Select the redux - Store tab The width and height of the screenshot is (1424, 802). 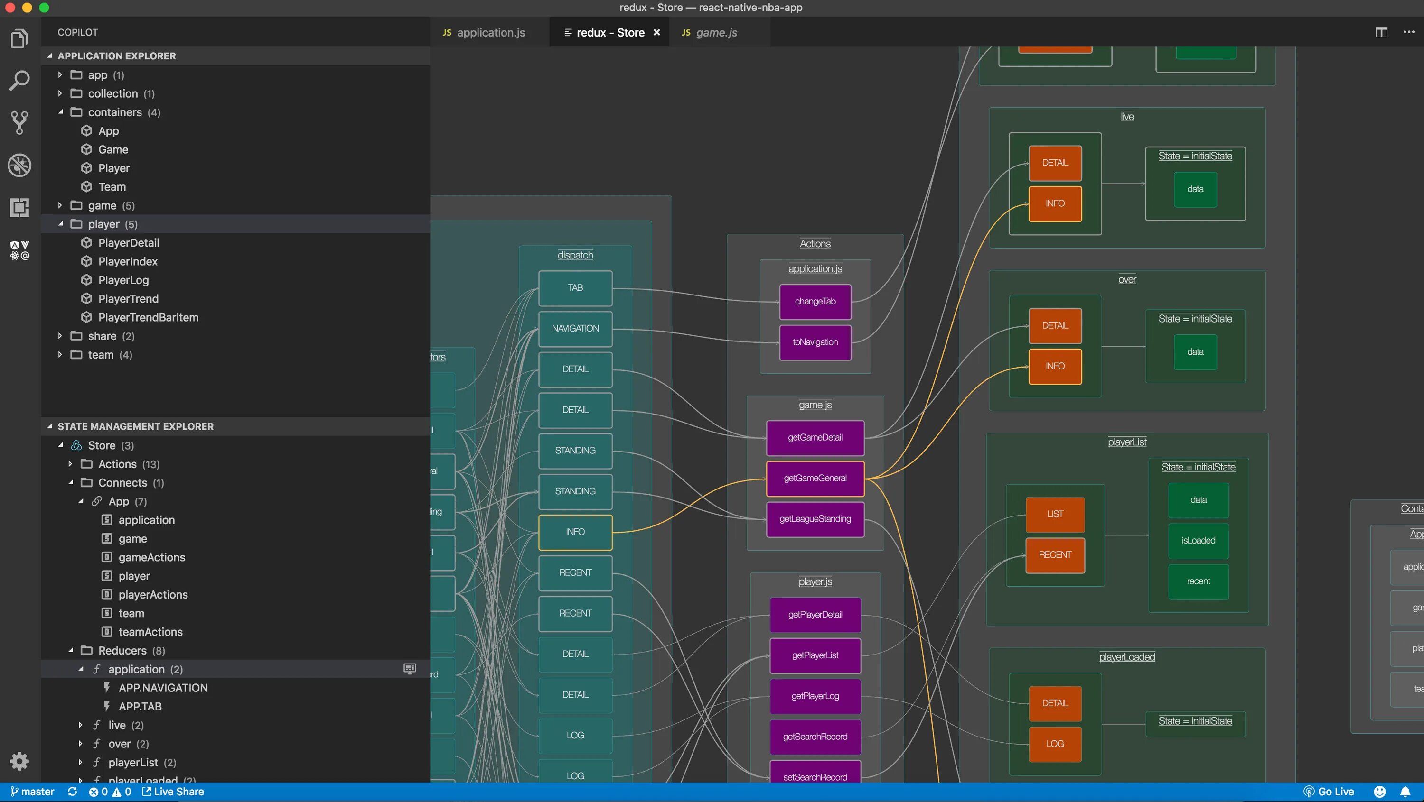pos(609,32)
